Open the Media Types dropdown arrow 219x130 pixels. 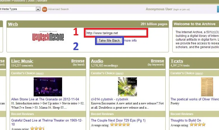tap(38, 9)
